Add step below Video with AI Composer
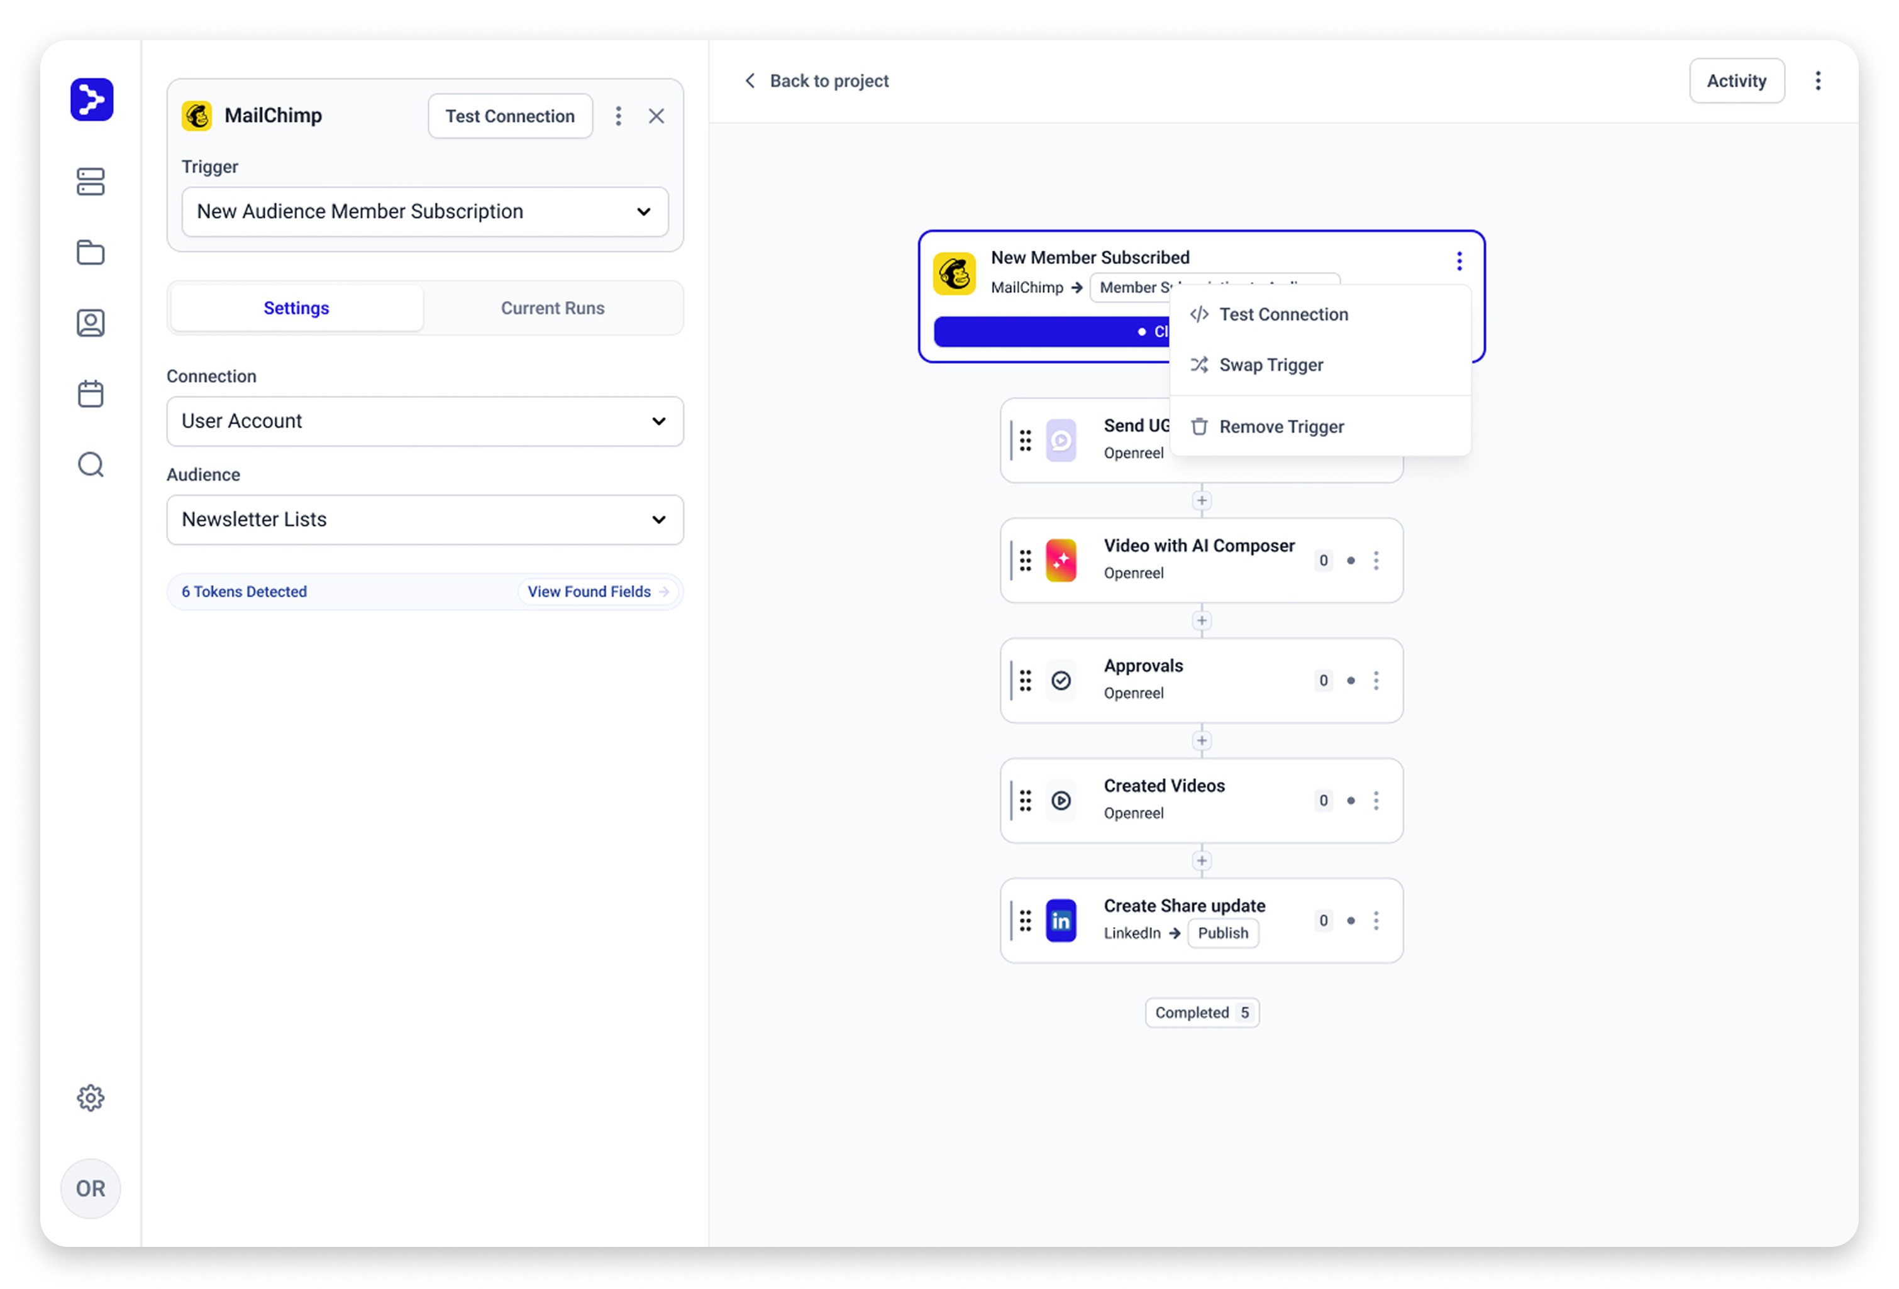 (x=1201, y=621)
